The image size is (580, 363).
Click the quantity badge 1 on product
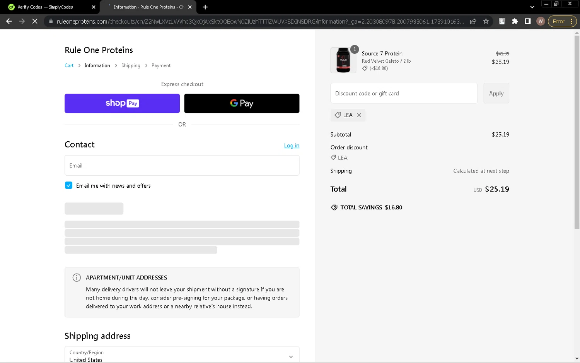[x=355, y=49]
